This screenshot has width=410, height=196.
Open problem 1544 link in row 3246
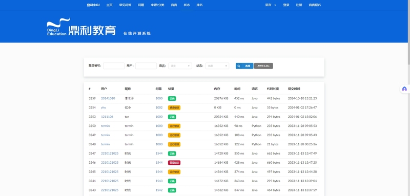[x=159, y=162]
